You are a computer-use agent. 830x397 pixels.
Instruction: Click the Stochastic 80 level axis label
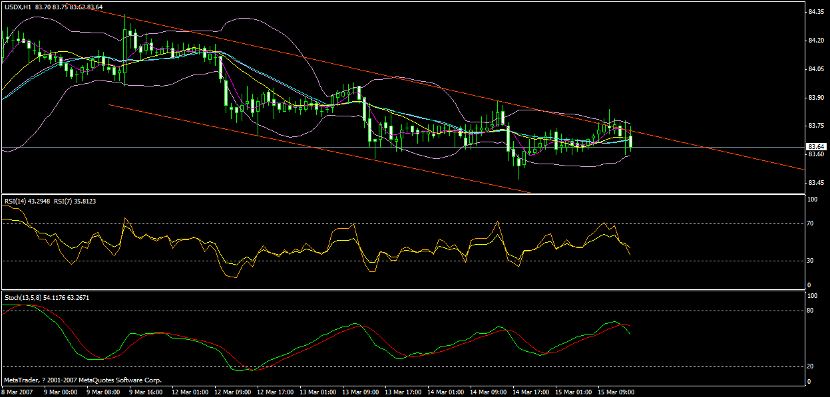811,311
